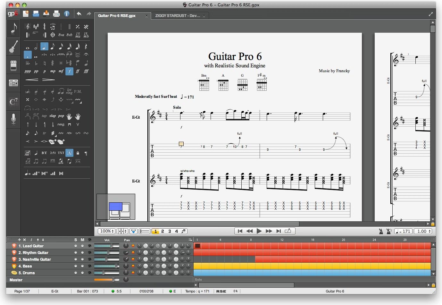Open the 100% zoom dropdown
This screenshot has width=442, height=305.
(107, 231)
